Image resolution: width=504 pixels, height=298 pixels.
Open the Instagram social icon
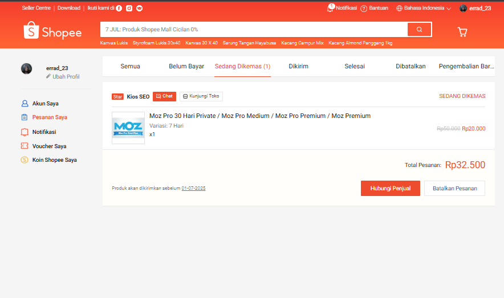(129, 9)
